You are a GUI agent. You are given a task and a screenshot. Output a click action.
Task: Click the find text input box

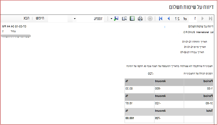[58, 19]
